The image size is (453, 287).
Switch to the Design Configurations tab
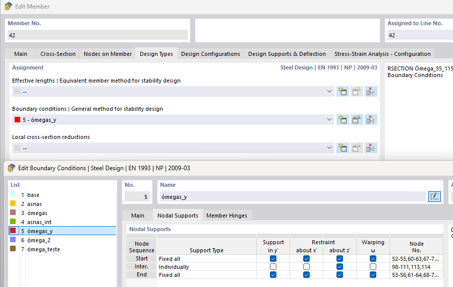(210, 54)
